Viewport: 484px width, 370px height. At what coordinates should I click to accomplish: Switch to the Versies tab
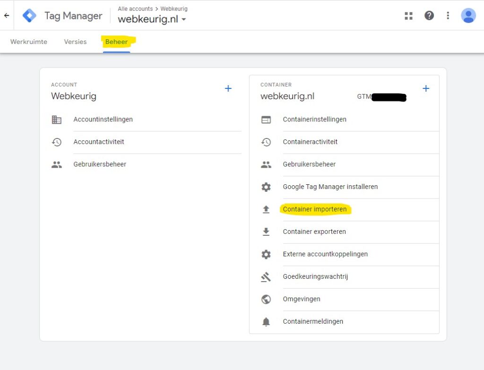(x=75, y=42)
